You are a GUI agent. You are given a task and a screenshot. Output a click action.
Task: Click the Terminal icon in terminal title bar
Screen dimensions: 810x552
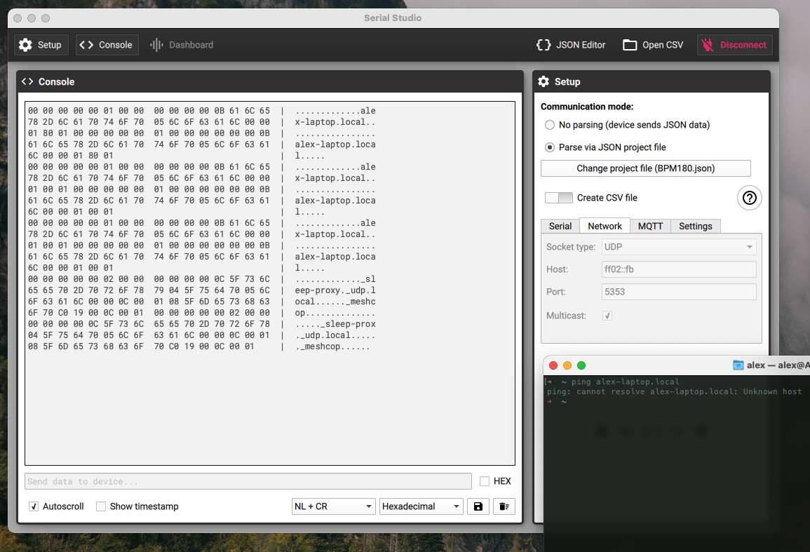pos(739,364)
